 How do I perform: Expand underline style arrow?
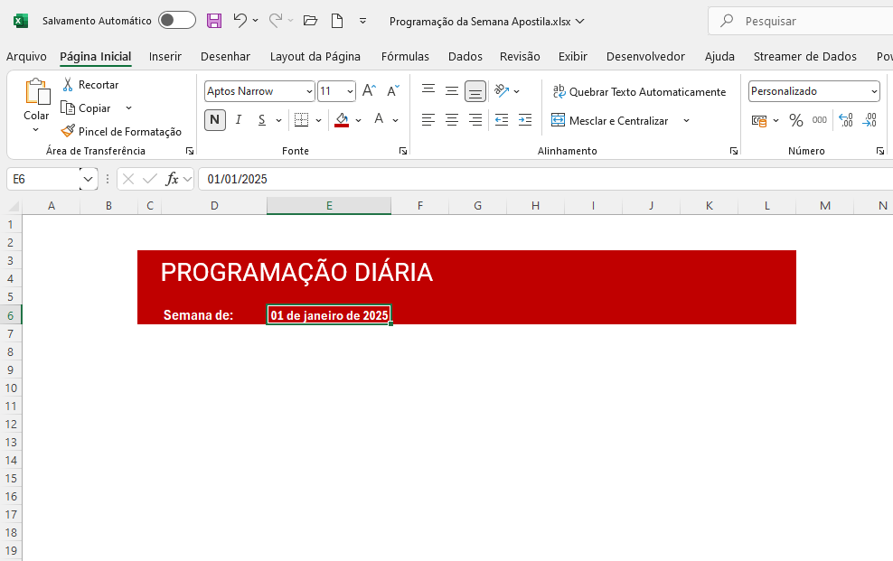coord(278,120)
